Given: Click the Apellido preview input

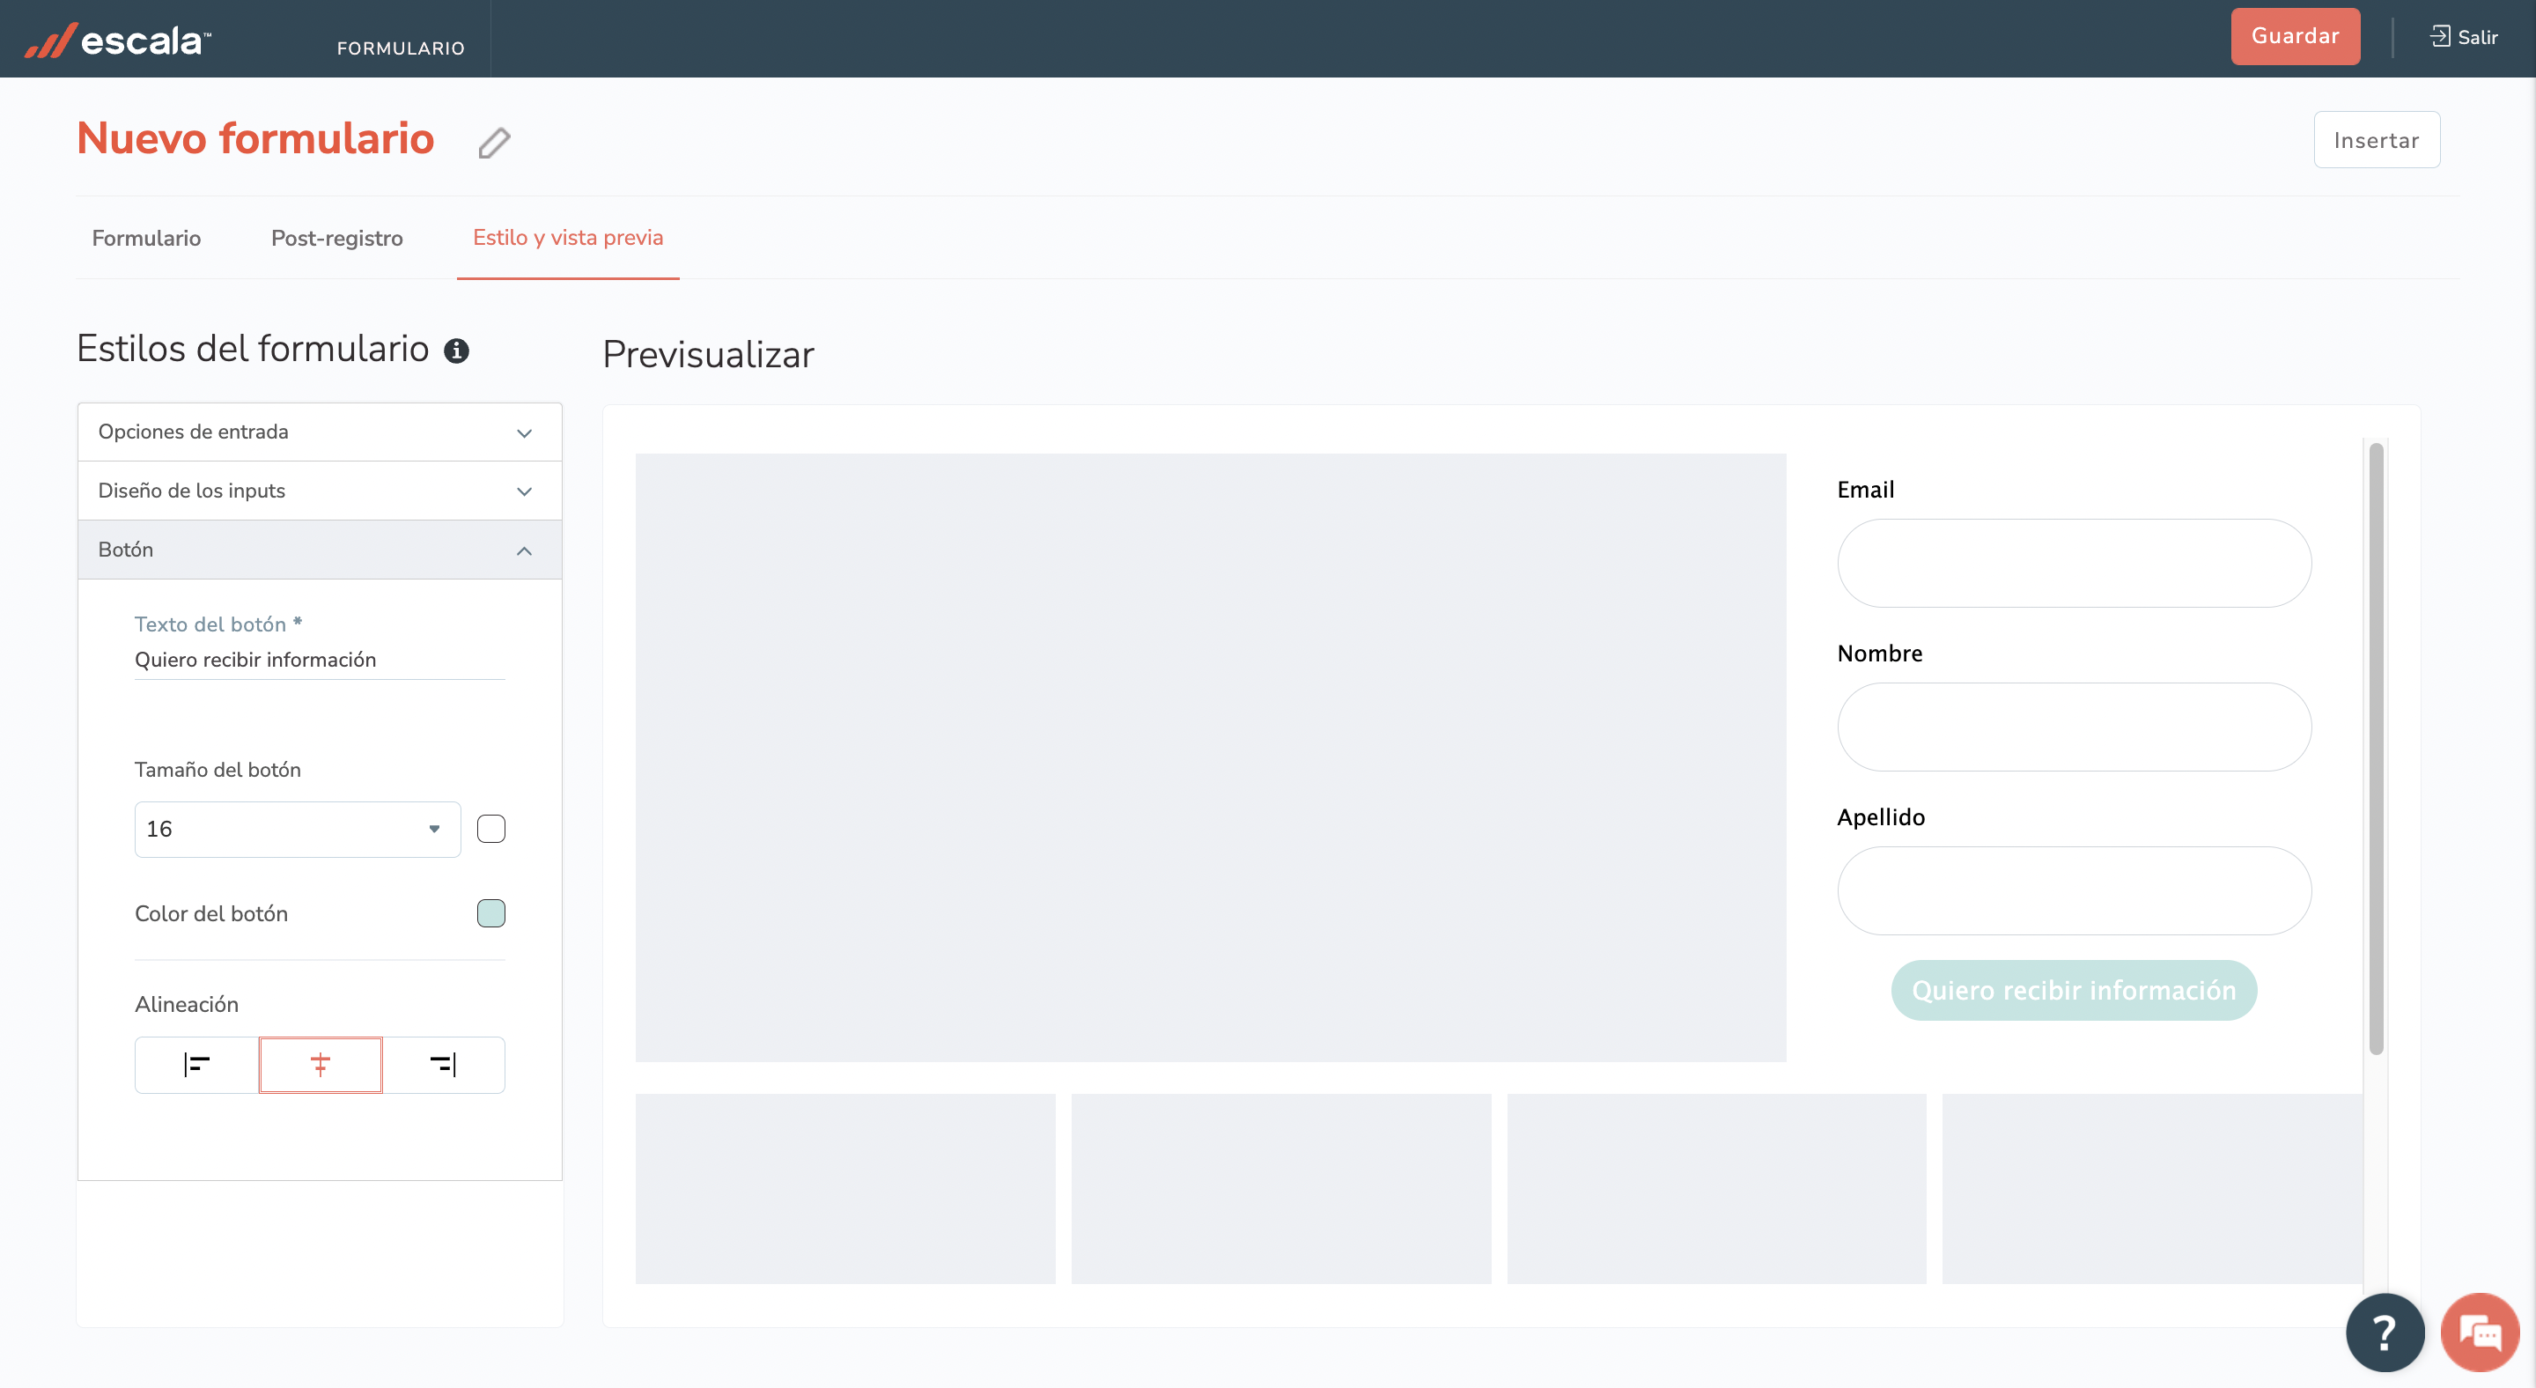Looking at the screenshot, I should tap(2074, 891).
